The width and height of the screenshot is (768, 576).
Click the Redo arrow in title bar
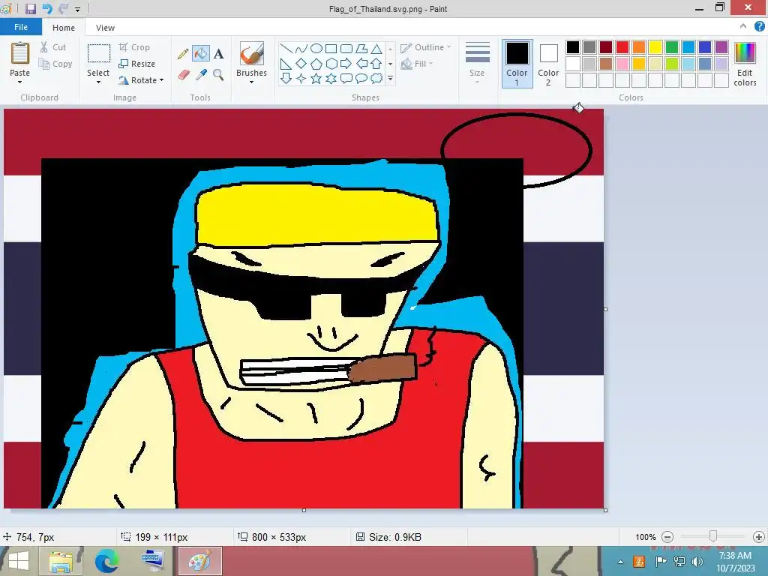click(x=63, y=9)
